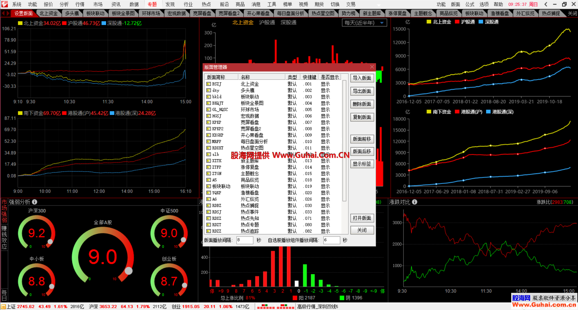Screen dimensions: 578x310
Task: Open the 专题 menu
Action: 152,4
